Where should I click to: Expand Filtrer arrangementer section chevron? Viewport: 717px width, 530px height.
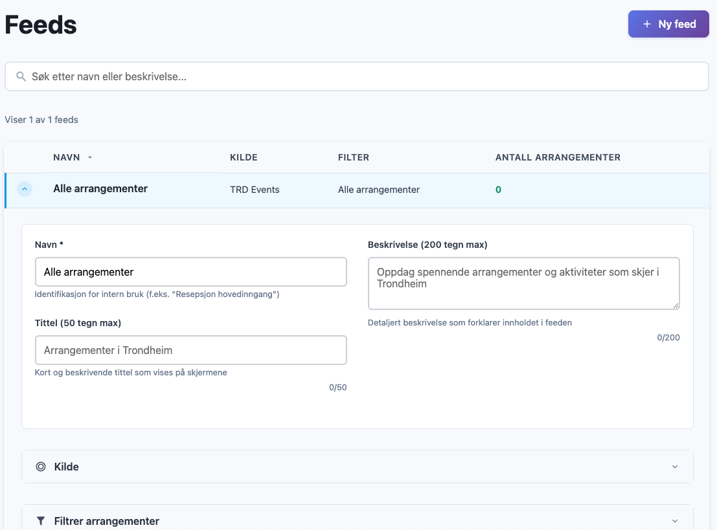(x=675, y=521)
